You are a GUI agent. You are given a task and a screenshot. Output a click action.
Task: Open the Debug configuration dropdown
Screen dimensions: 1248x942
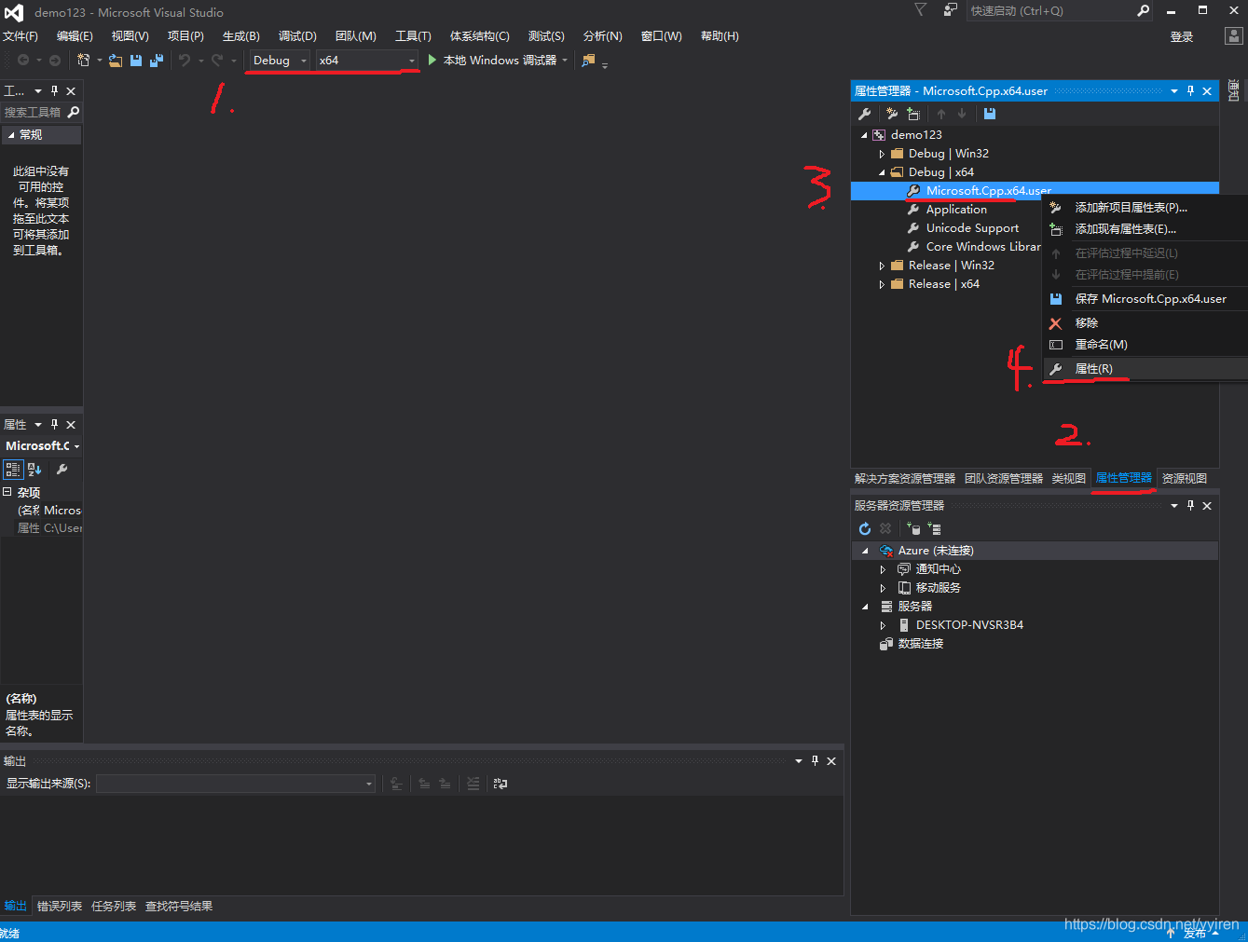pyautogui.click(x=279, y=61)
